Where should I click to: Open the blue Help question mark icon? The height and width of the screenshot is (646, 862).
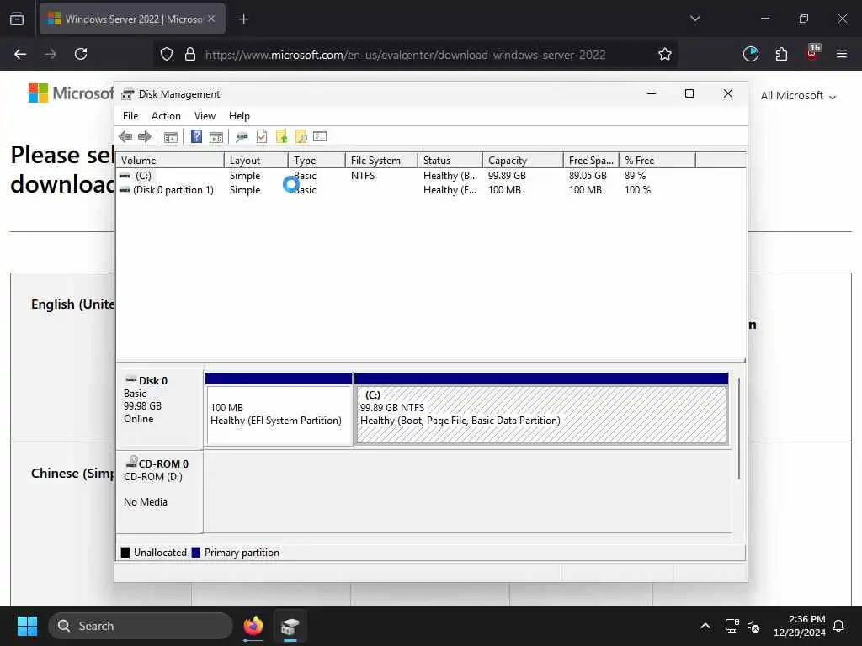click(196, 136)
